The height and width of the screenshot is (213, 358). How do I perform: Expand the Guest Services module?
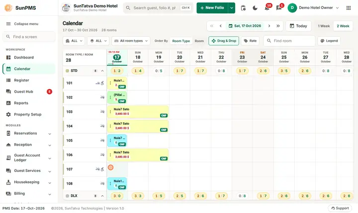[29, 171]
